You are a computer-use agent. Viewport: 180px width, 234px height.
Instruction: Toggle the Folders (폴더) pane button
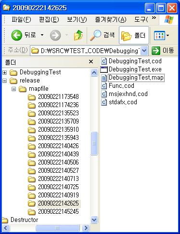pos(134,35)
